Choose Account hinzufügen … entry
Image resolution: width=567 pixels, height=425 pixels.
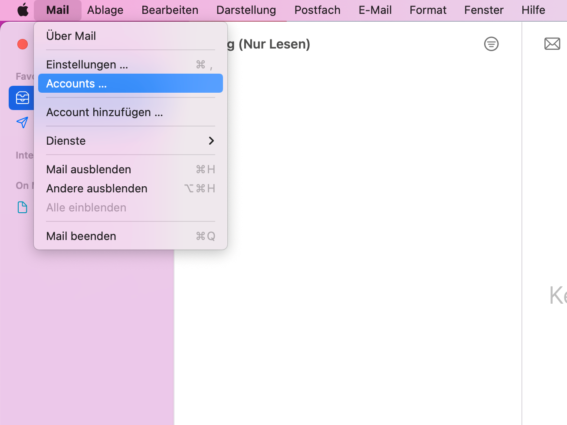pyautogui.click(x=131, y=112)
